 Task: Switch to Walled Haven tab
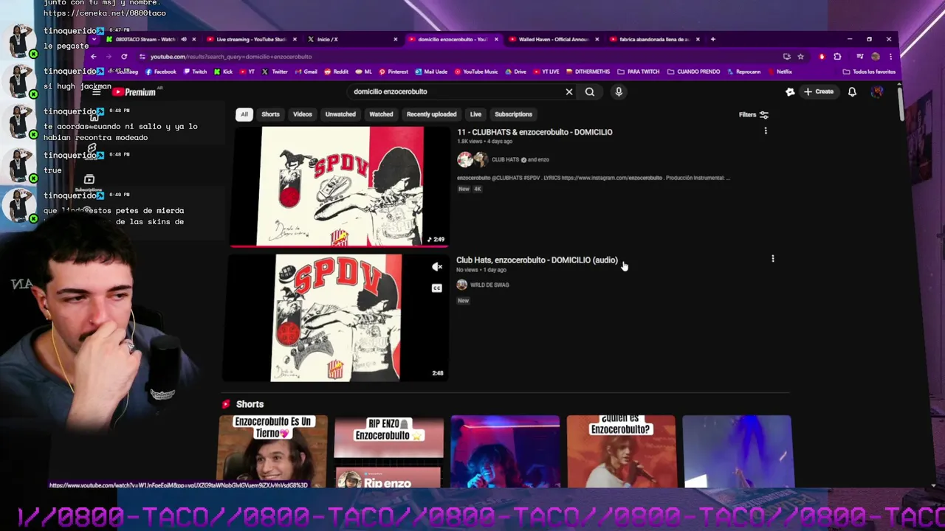(551, 39)
